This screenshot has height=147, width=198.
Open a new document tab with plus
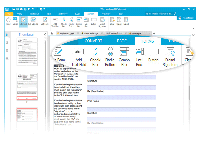point(154,33)
